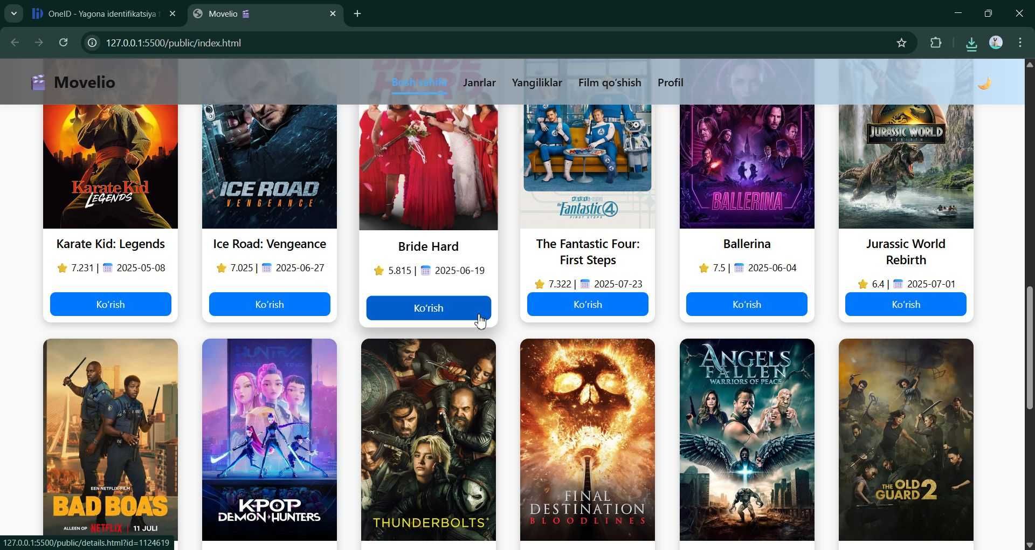Toggle dark mode with the moon icon
This screenshot has width=1035, height=550.
(984, 83)
